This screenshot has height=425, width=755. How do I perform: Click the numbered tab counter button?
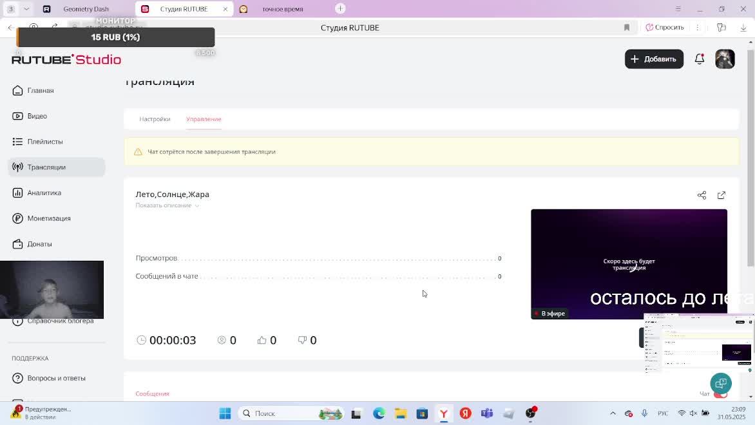(x=11, y=8)
